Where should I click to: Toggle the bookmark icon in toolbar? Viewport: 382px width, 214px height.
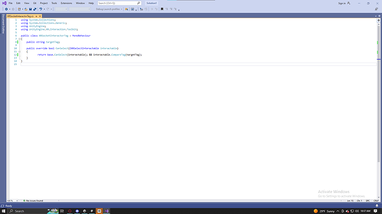tap(162, 9)
